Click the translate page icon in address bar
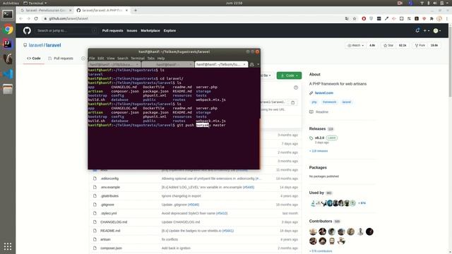Image resolution: width=452 pixels, height=254 pixels. point(347,18)
